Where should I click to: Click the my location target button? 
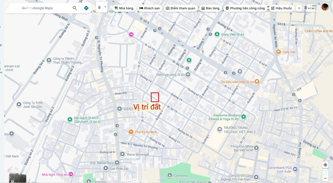(x=325, y=165)
